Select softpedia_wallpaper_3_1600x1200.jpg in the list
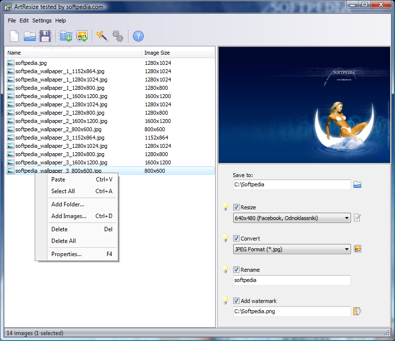Screen dimensions: 395x341 pyautogui.click(x=61, y=163)
